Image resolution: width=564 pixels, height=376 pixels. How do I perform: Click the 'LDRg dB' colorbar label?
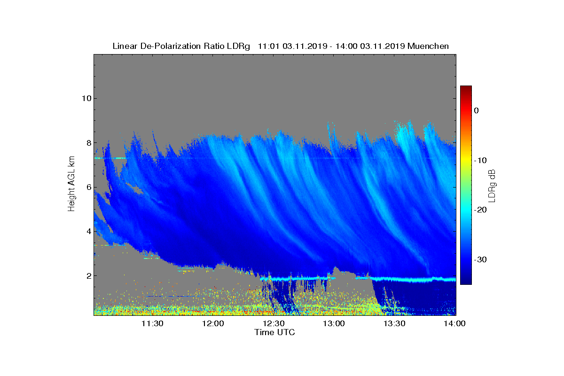tap(492, 185)
